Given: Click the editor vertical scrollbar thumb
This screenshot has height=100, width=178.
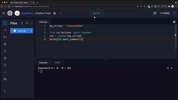Looking at the screenshot, I should click(x=175, y=35).
